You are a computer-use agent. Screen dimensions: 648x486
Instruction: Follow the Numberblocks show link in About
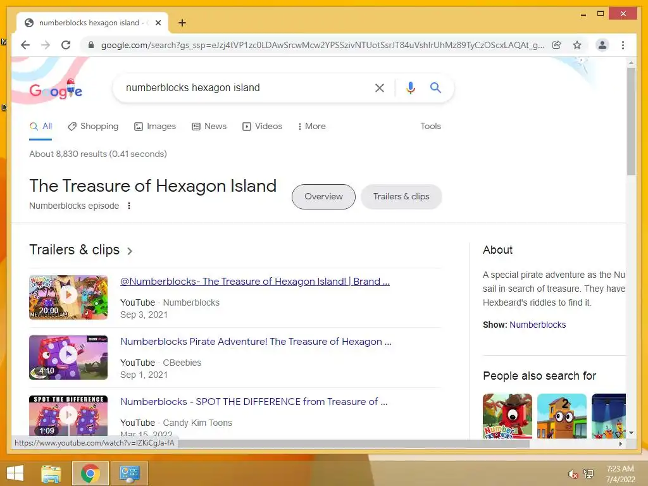tap(538, 325)
